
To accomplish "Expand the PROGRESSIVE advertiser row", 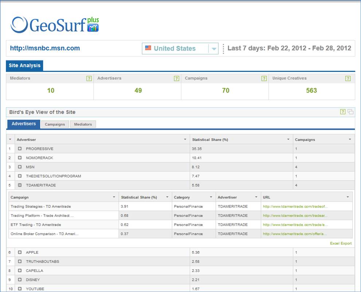I will tap(20, 149).
